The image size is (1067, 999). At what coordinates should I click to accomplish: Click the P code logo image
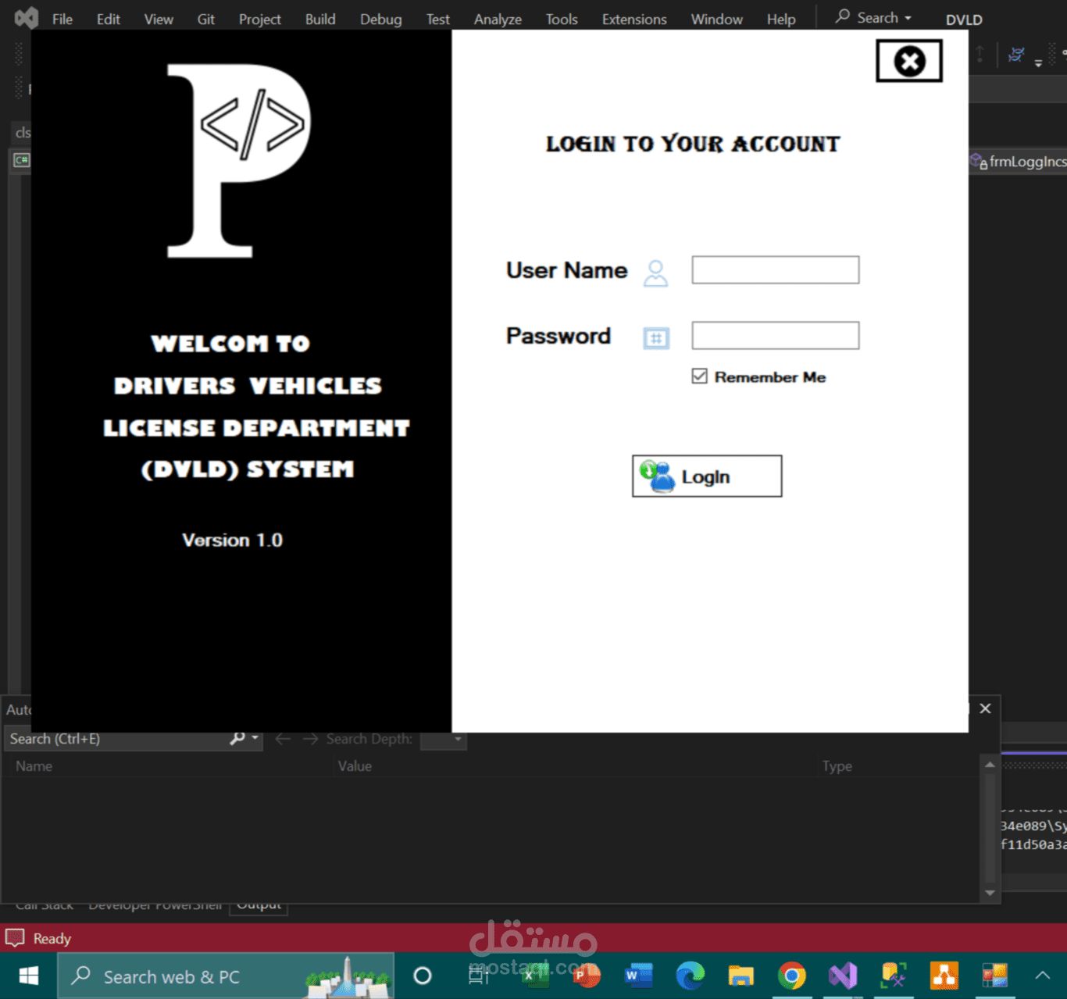tap(239, 161)
